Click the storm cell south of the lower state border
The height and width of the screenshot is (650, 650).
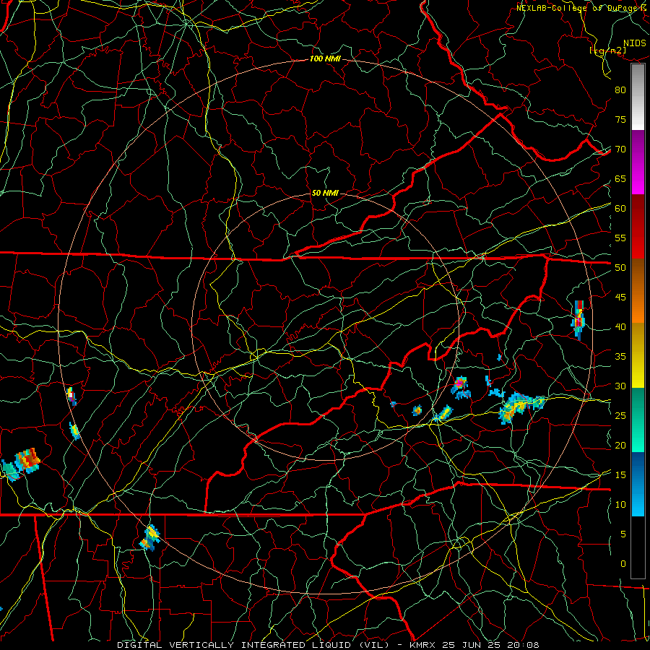[150, 537]
